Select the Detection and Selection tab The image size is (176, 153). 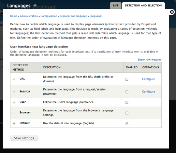[x=143, y=5]
